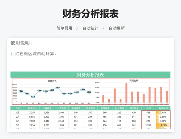Click the 销售收入 column header in table
181x139 pixels.
32,108
